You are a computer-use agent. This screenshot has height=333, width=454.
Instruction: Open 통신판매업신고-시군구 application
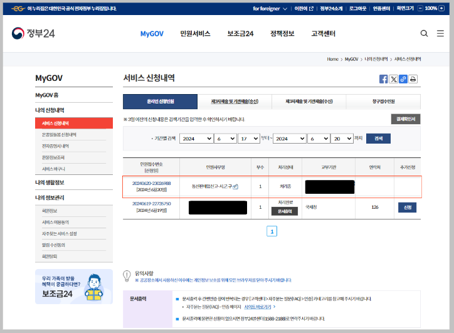tap(212, 186)
